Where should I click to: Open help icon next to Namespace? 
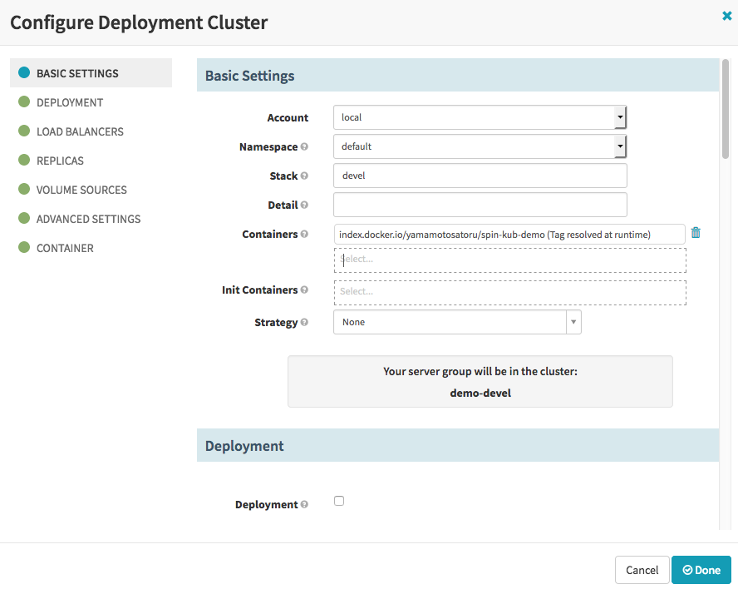coord(304,146)
